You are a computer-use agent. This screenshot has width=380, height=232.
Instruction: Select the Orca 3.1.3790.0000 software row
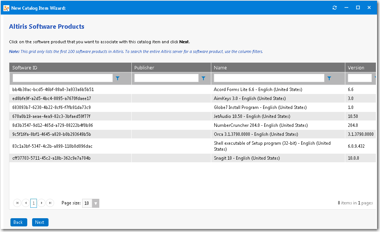coord(187,134)
